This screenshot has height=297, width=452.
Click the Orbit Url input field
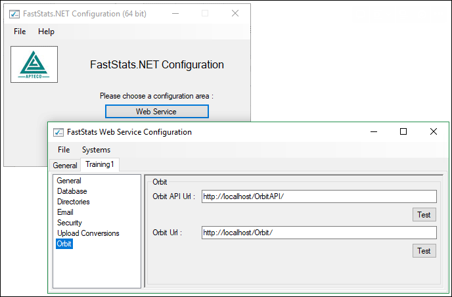pos(319,233)
